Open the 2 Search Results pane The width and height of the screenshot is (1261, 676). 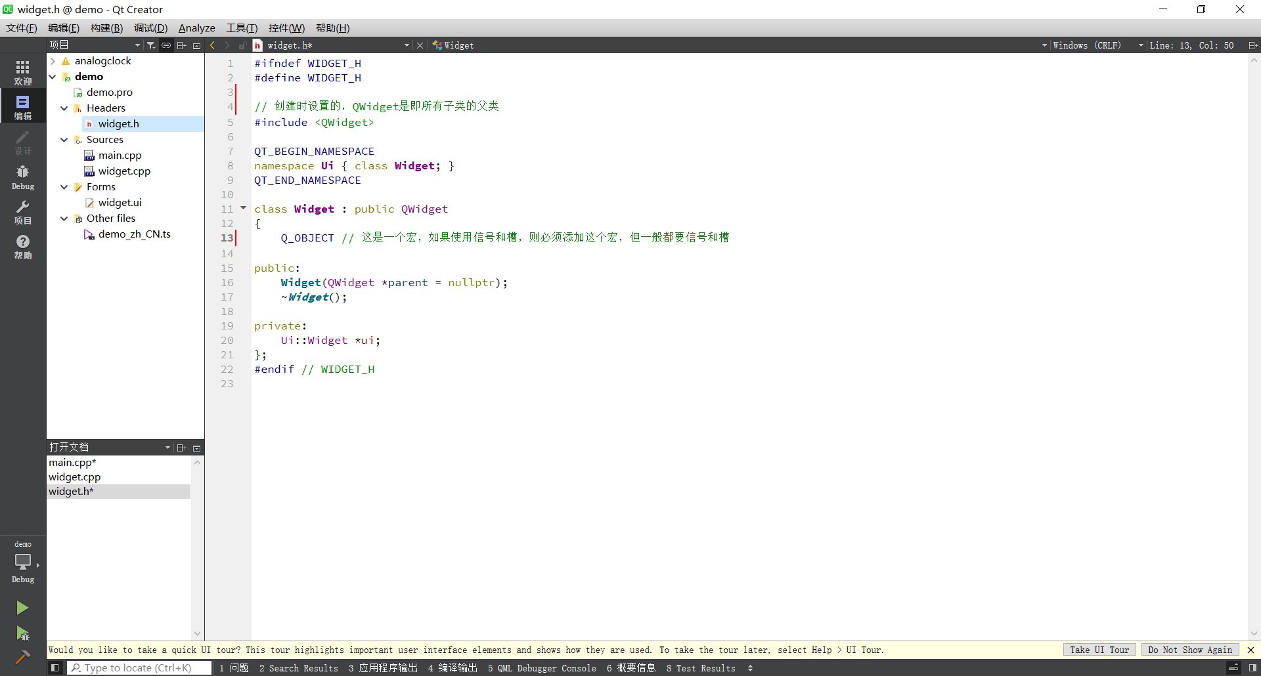[x=299, y=668]
